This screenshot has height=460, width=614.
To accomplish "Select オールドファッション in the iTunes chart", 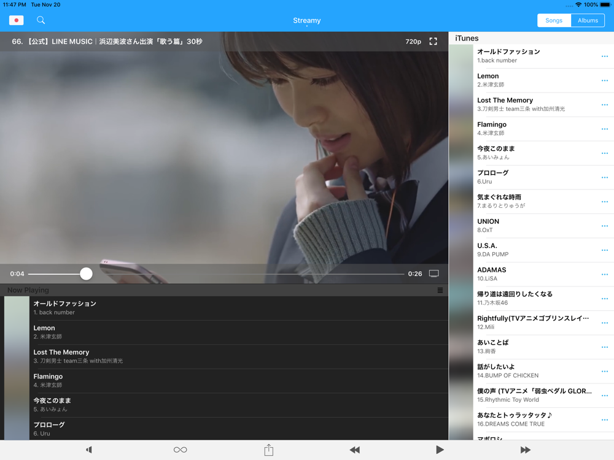I will click(531, 56).
